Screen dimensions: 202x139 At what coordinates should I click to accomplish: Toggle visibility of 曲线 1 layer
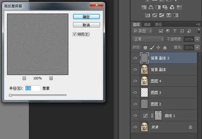pos(135,116)
